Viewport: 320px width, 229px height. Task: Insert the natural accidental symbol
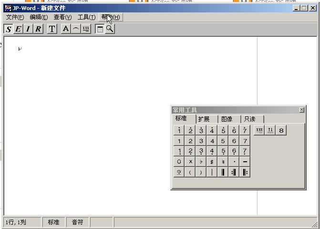[223, 162]
